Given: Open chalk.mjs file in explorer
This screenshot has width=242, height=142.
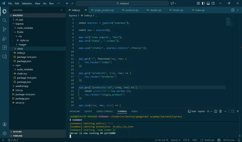Looking at the screenshot, I should 38,73.
